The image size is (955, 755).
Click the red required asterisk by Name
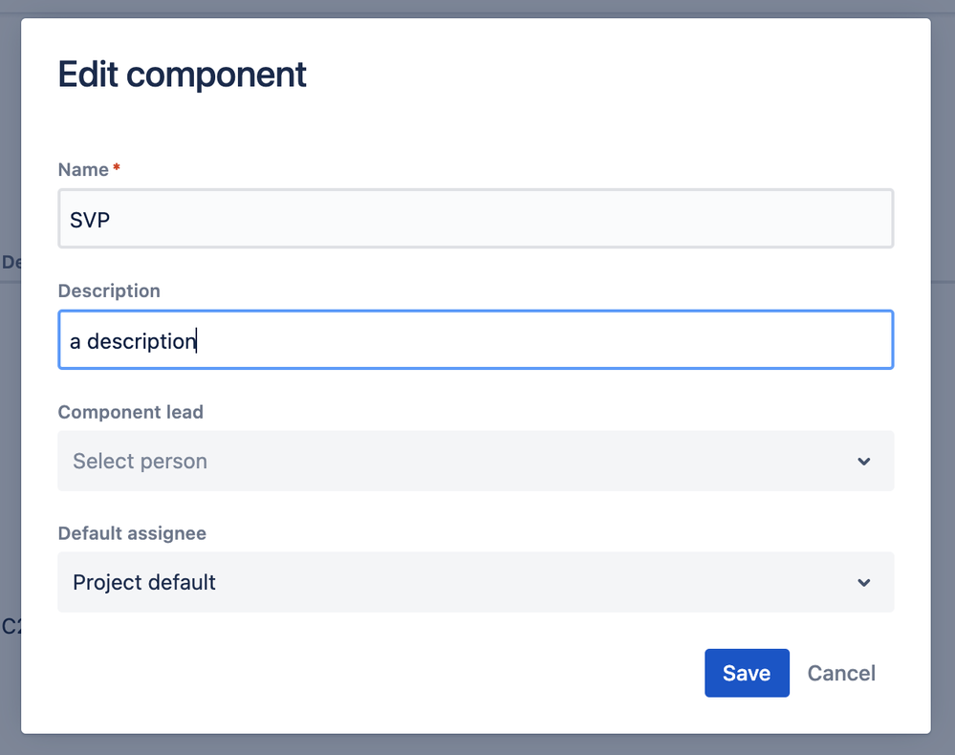pyautogui.click(x=117, y=168)
